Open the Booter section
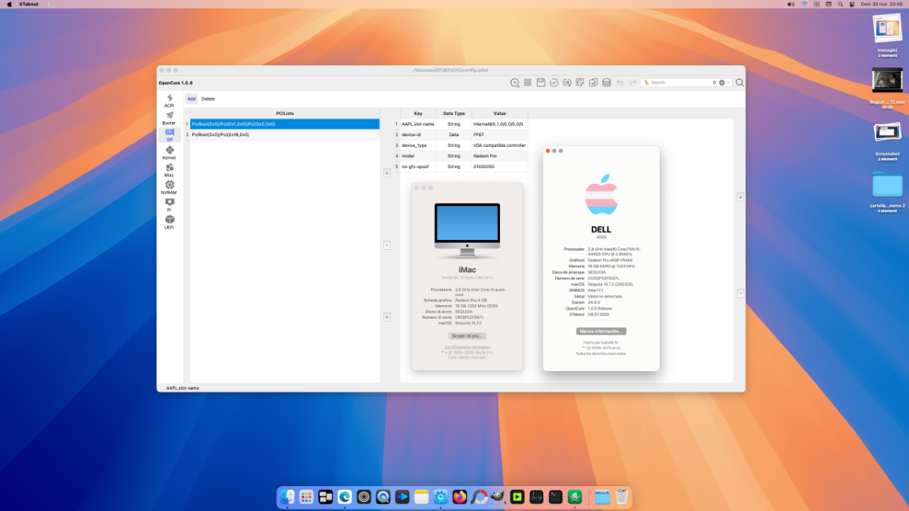The height and width of the screenshot is (511, 909). point(169,117)
